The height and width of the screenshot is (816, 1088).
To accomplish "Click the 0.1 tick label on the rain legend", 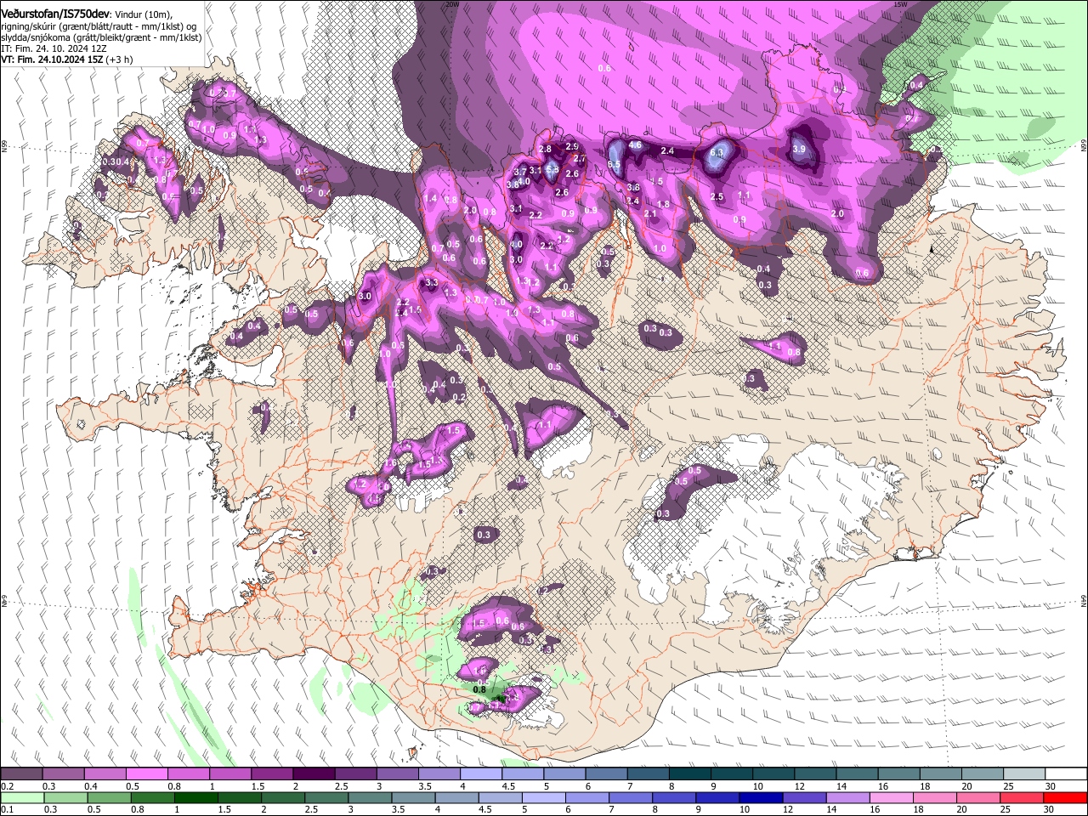I will click(6, 810).
